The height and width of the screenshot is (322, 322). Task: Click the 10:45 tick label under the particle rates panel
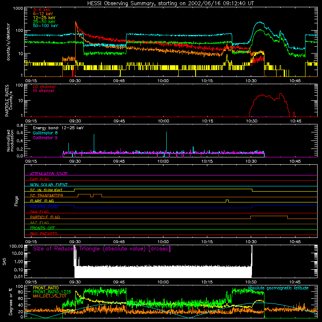click(x=295, y=121)
